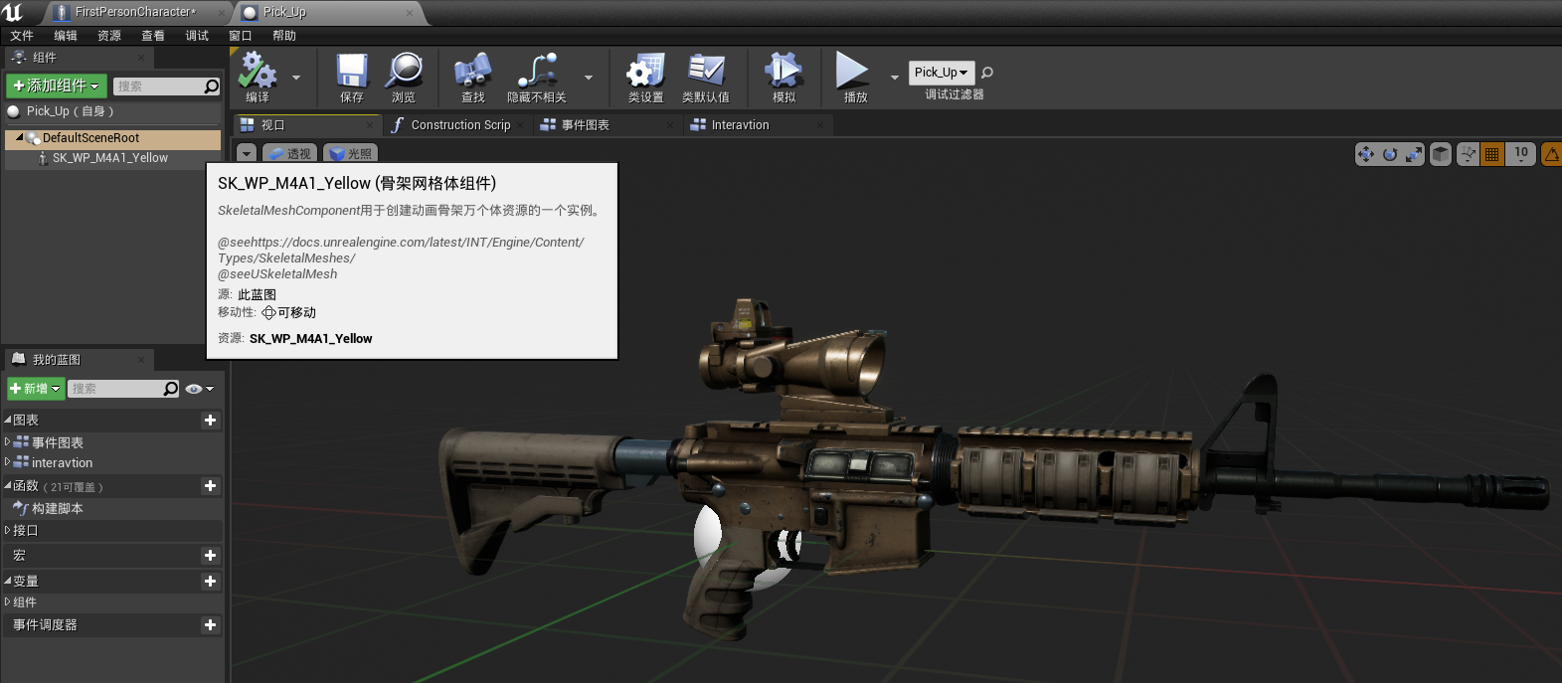Select DefaultSceneRoot in components tree

point(112,138)
